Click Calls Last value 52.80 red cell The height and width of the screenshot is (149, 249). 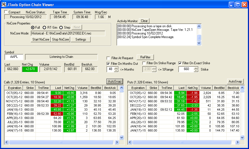[x=57, y=114]
